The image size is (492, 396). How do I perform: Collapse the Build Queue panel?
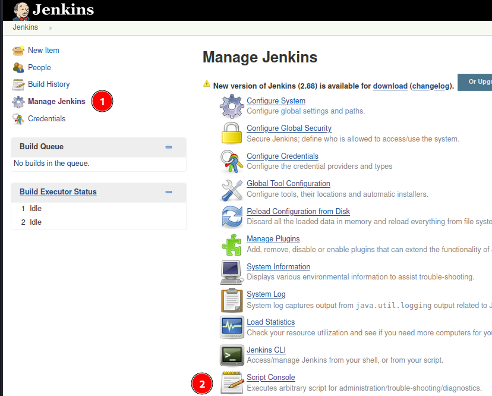pos(169,147)
